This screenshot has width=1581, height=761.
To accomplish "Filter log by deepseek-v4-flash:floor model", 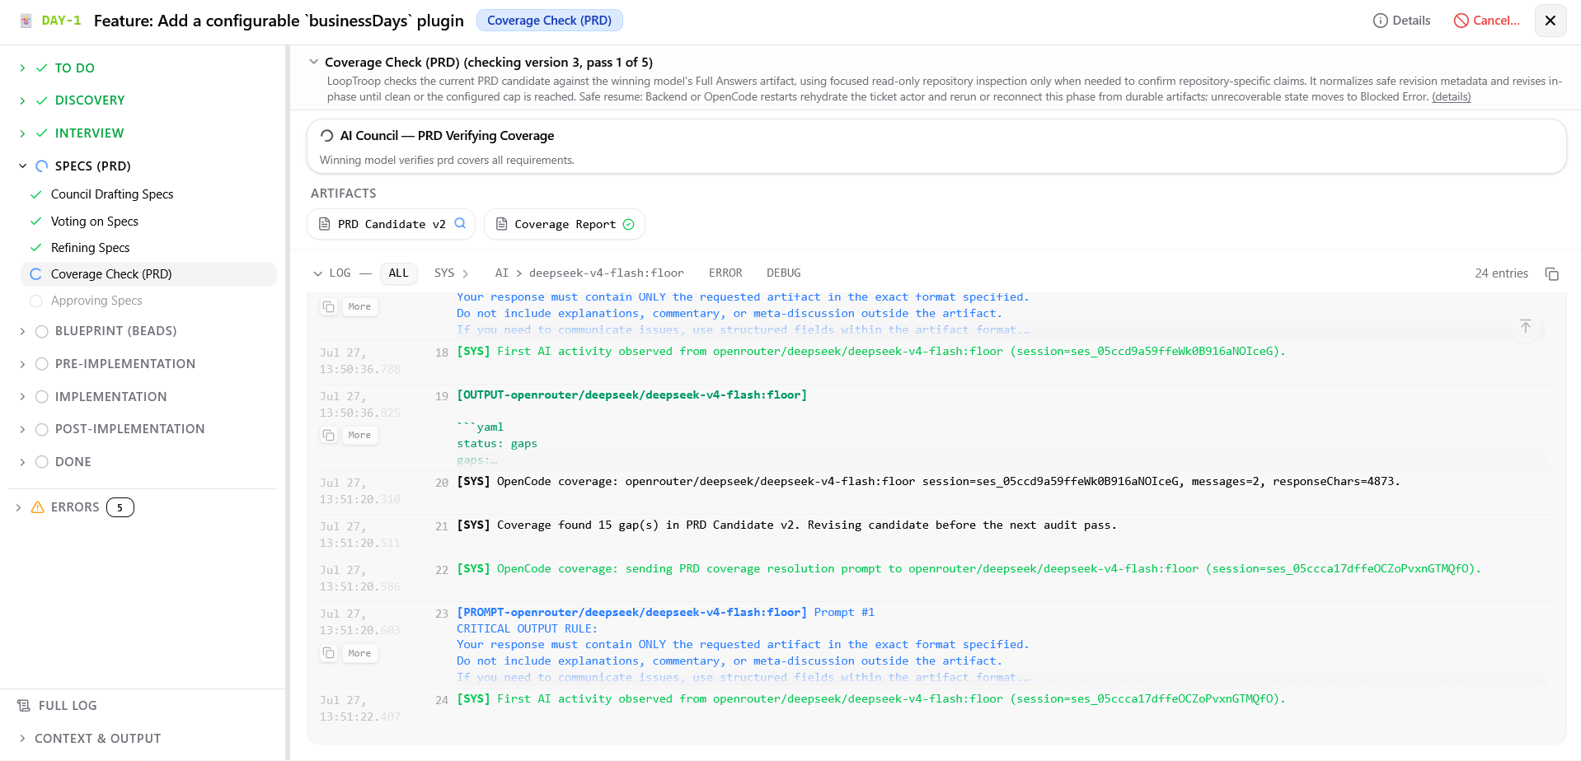I will (x=606, y=273).
